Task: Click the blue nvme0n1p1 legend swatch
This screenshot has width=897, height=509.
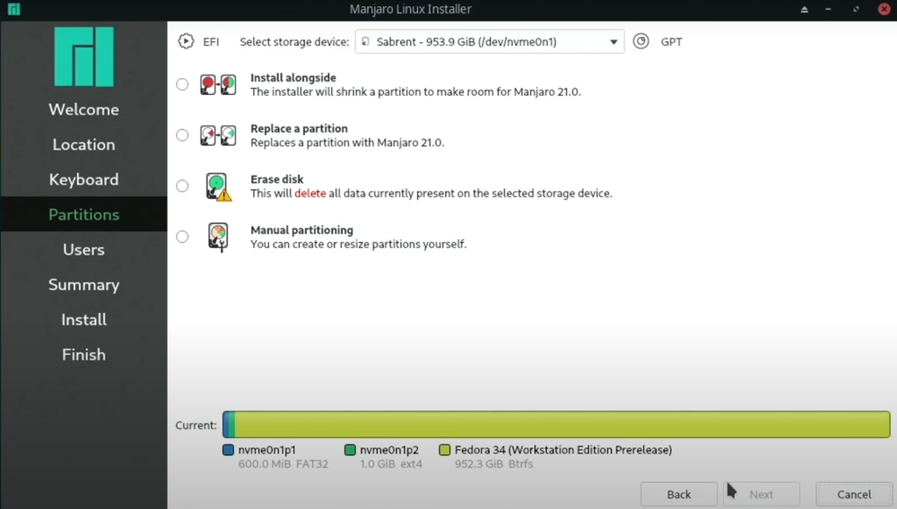Action: click(228, 450)
